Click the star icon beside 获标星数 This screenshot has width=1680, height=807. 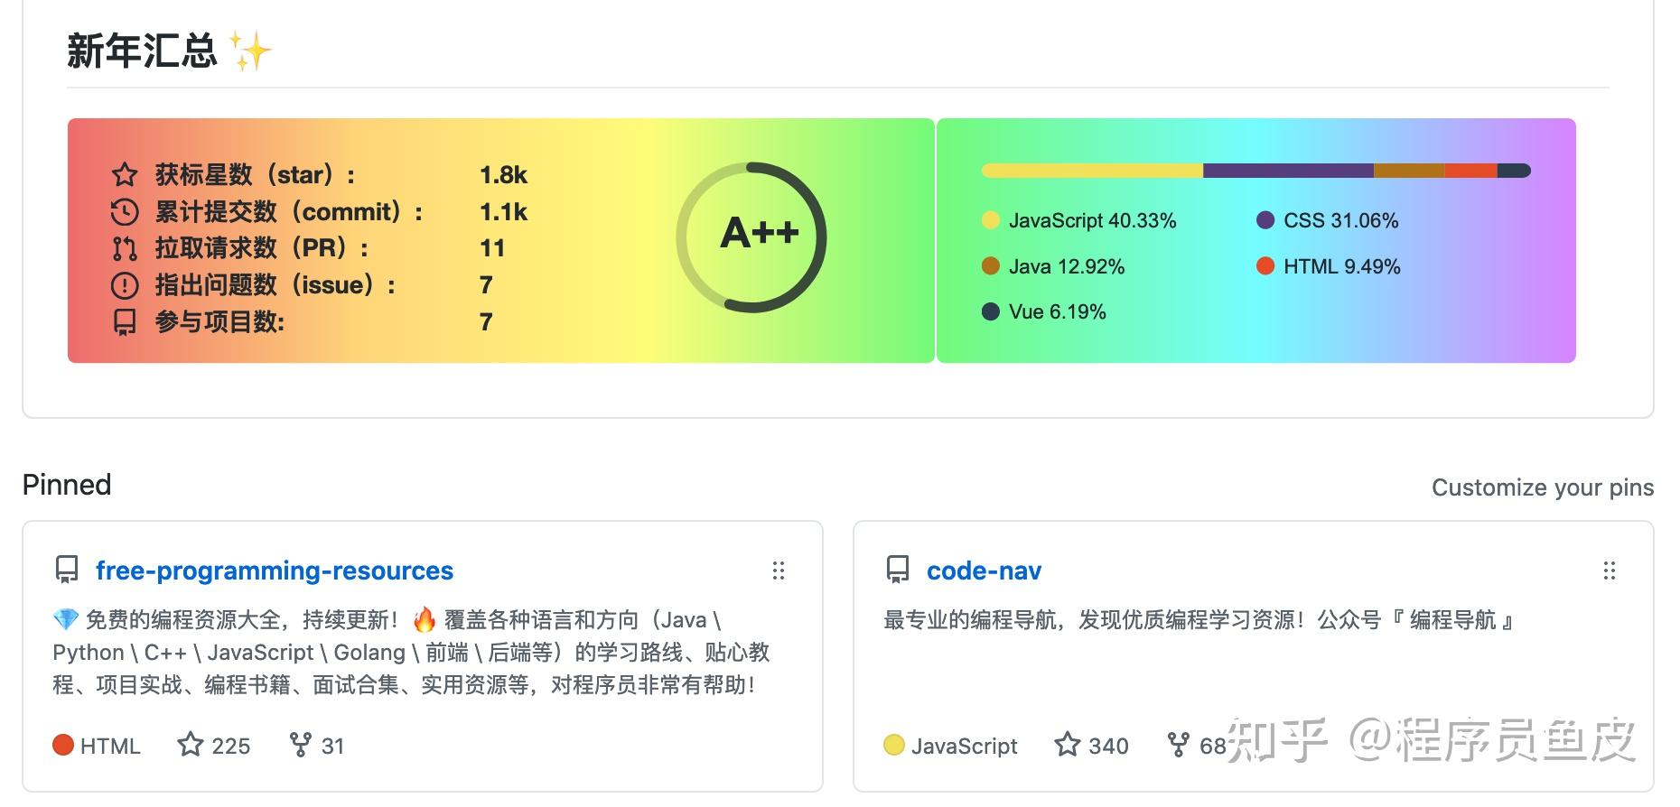coord(125,175)
